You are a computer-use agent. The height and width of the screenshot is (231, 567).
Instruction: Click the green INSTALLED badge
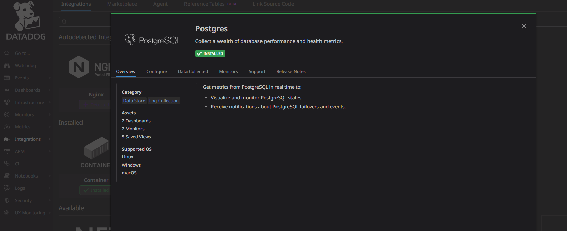click(x=210, y=53)
